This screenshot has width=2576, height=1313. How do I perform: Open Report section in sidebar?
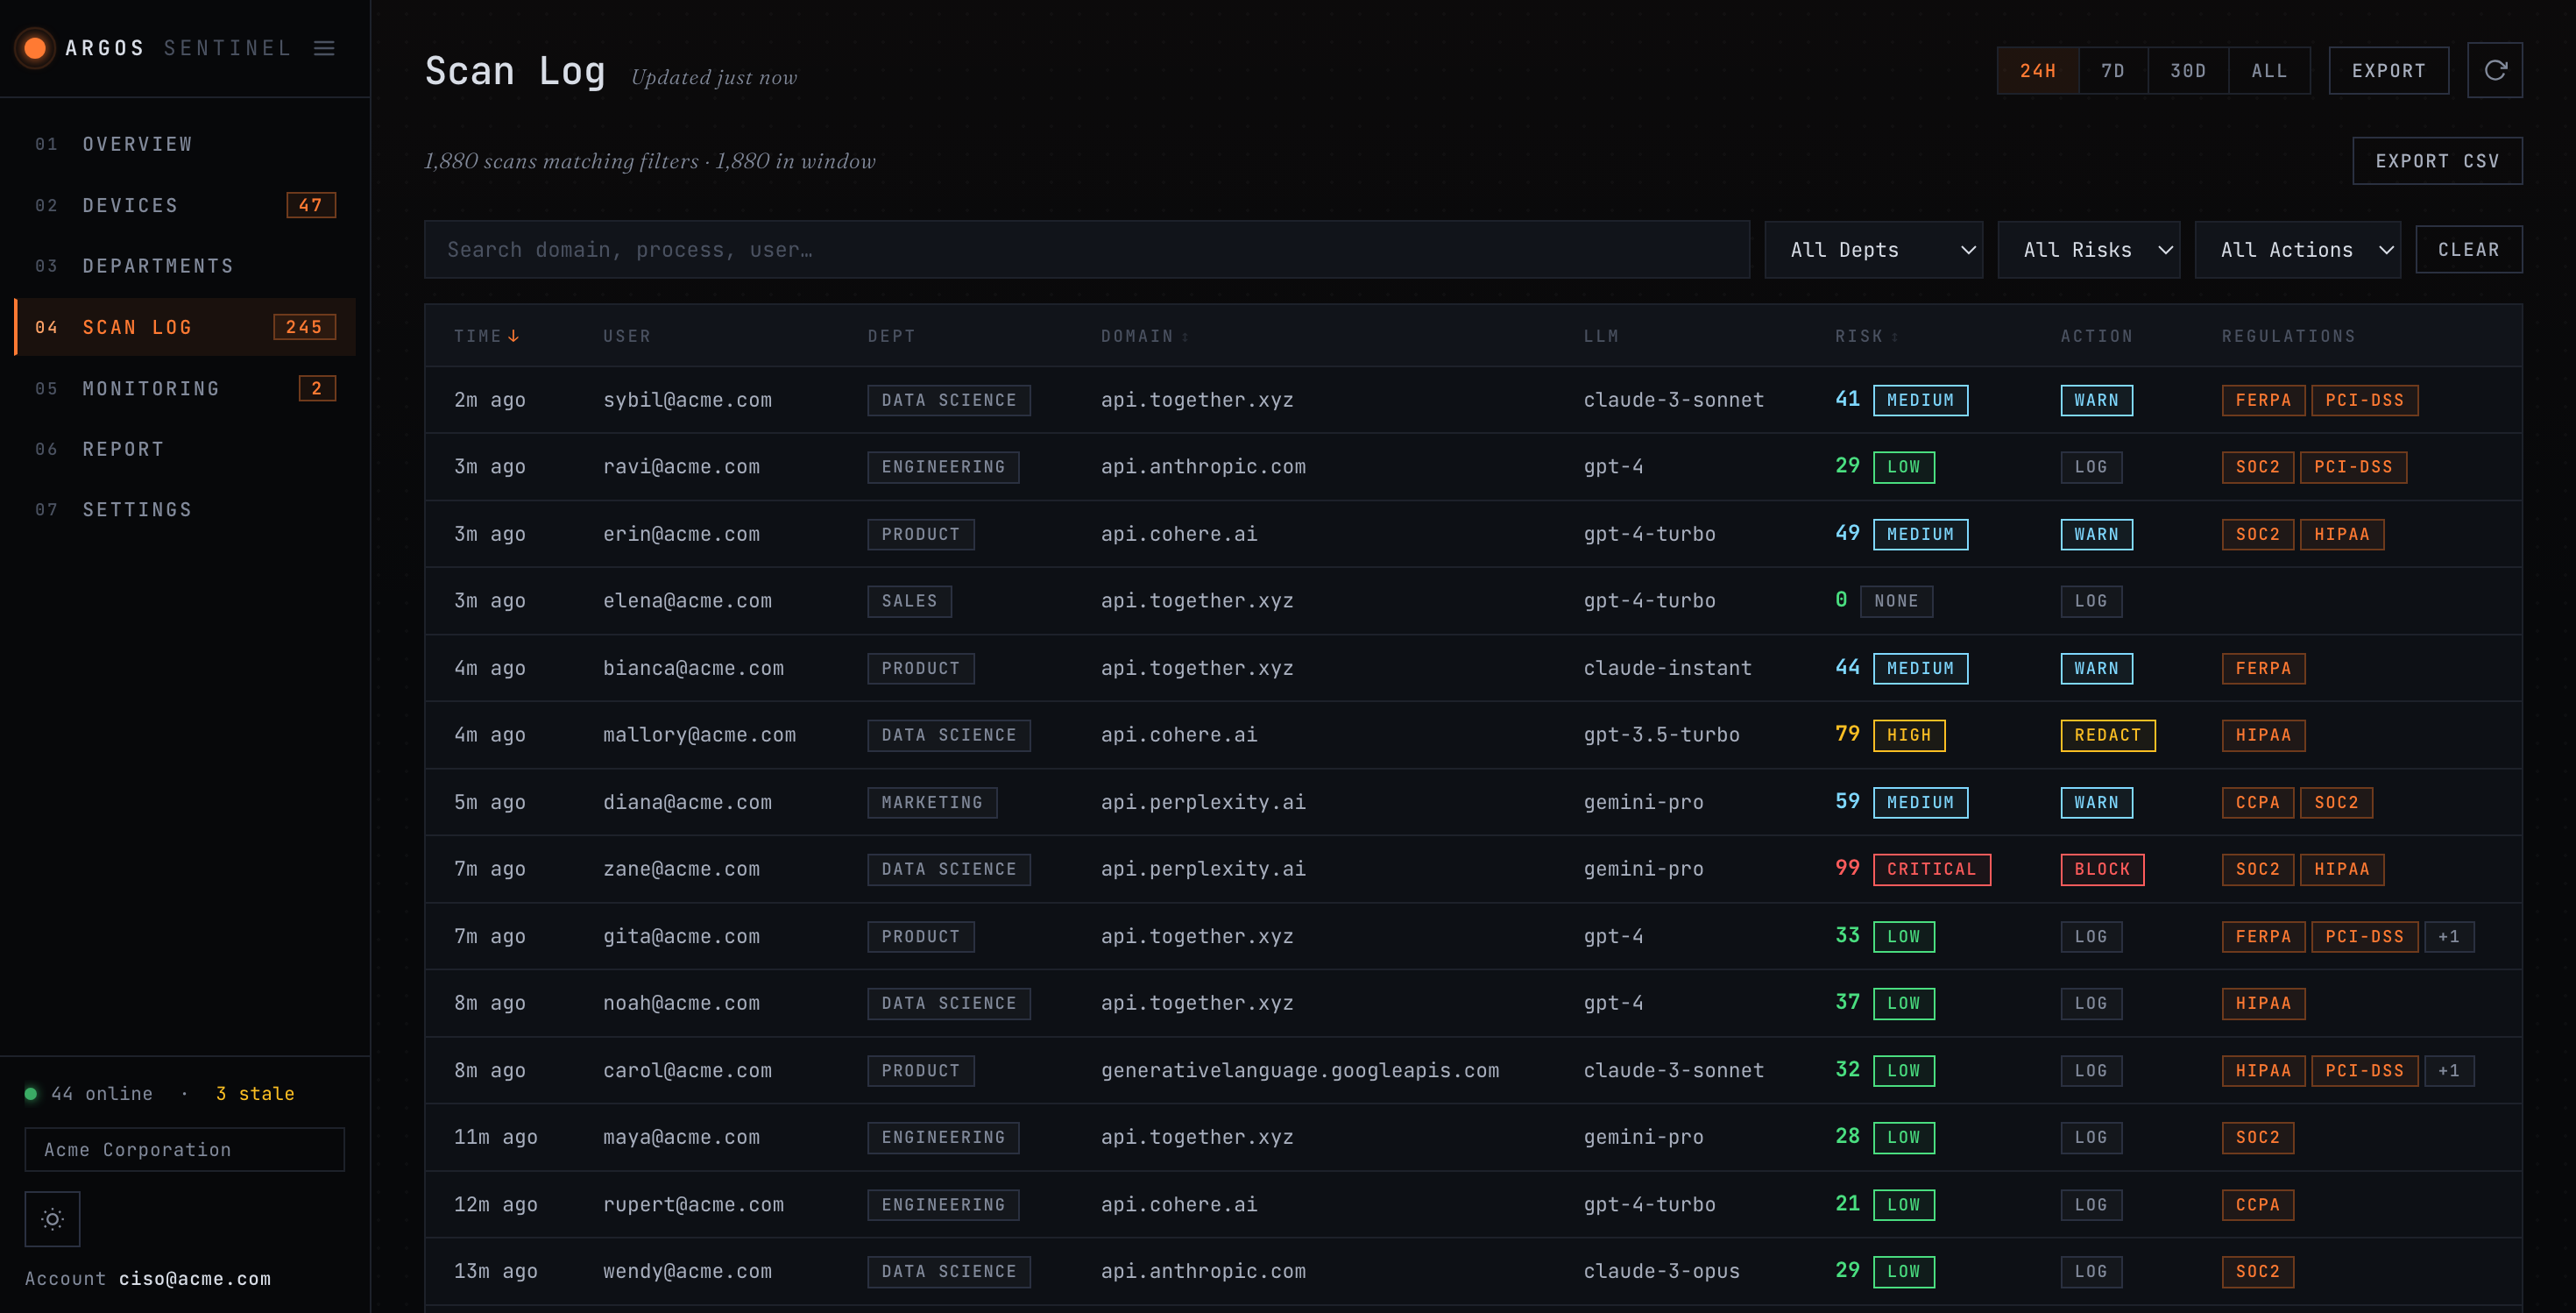185,449
